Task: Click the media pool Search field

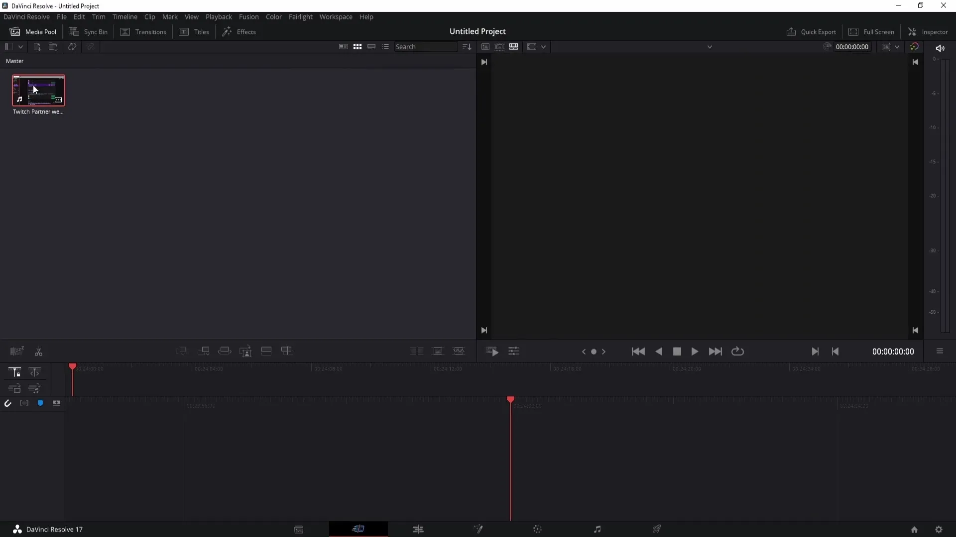Action: coord(426,47)
